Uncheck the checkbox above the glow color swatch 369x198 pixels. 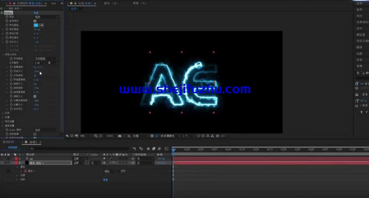[35, 21]
